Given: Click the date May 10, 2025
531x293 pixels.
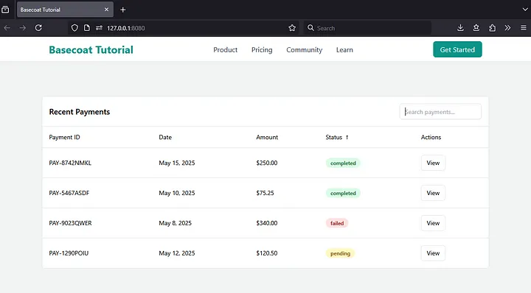Looking at the screenshot, I should point(177,193).
